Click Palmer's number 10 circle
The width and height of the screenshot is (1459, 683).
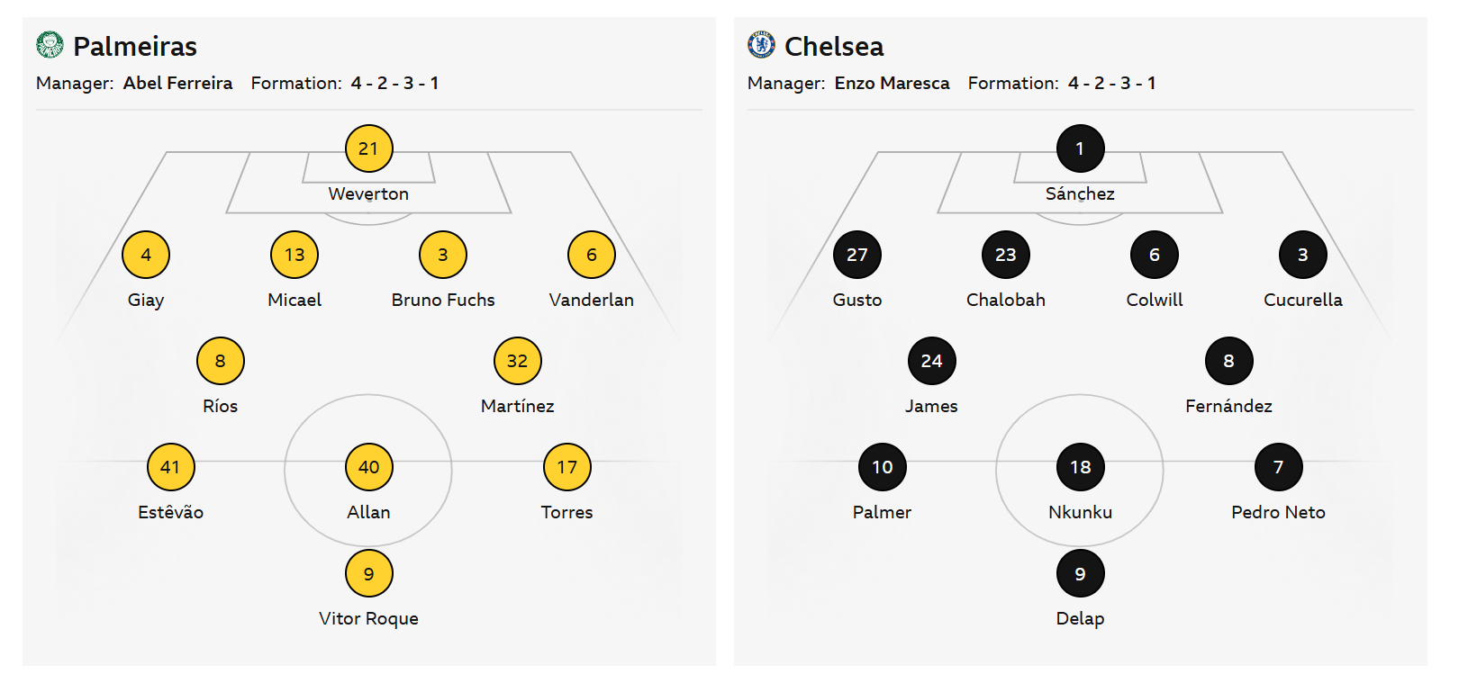click(x=882, y=467)
